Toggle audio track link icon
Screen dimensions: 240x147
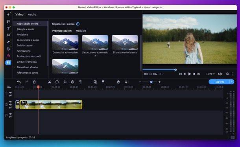click(x=10, y=117)
